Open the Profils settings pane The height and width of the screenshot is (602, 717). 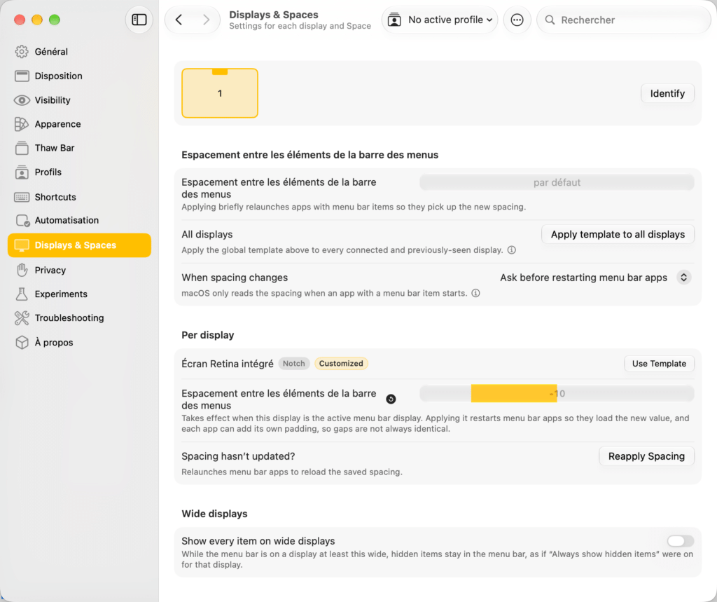pos(80,172)
